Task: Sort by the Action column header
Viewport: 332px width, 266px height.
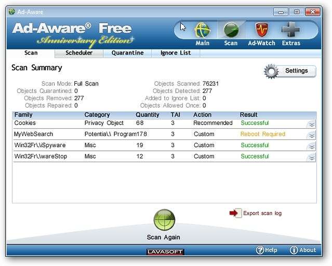Action: tap(202, 115)
